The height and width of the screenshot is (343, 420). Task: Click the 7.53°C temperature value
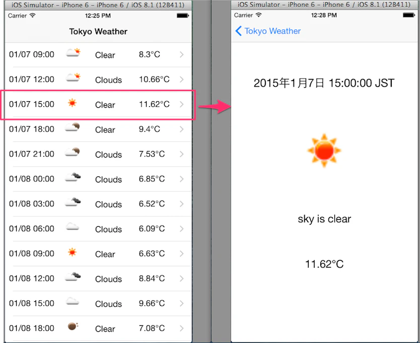152,154
